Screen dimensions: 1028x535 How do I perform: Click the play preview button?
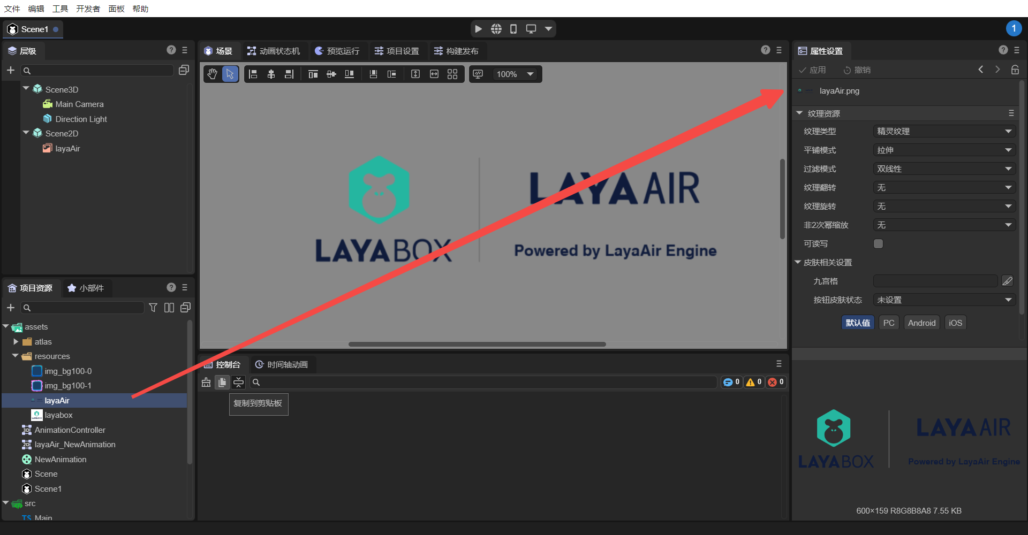click(x=478, y=29)
